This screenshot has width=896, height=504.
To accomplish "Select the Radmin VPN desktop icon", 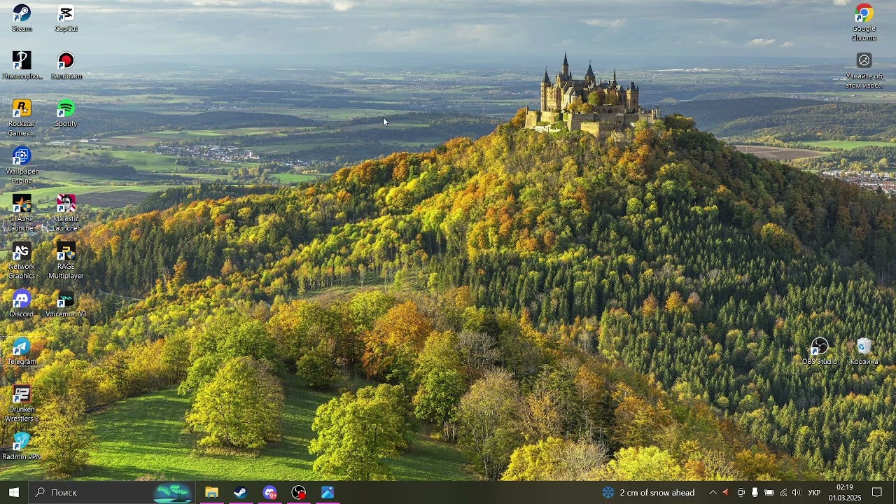I will pyautogui.click(x=22, y=446).
